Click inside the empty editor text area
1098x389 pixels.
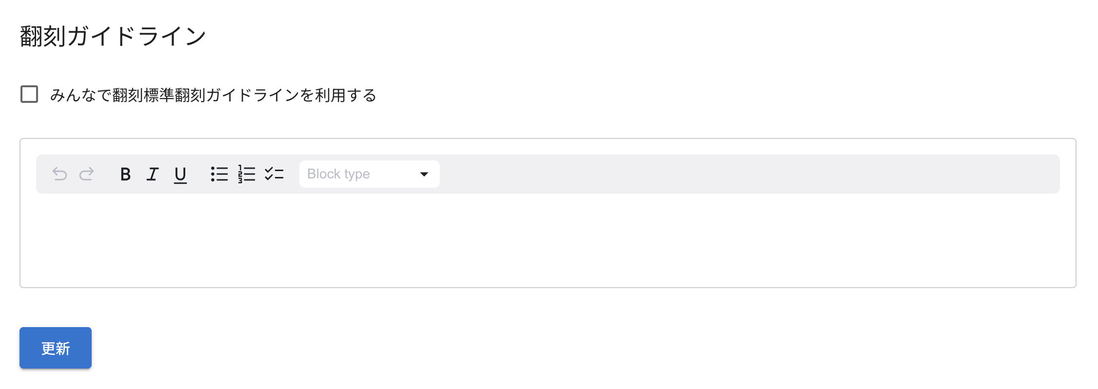(547, 239)
